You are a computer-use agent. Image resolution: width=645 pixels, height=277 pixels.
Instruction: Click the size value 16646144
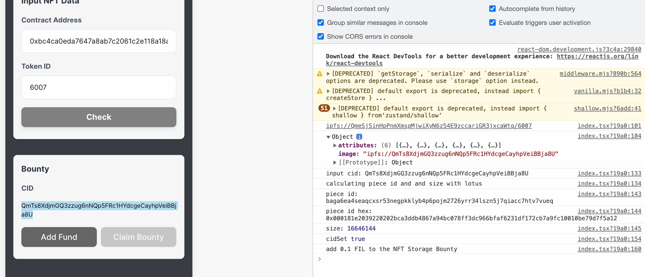(361, 228)
